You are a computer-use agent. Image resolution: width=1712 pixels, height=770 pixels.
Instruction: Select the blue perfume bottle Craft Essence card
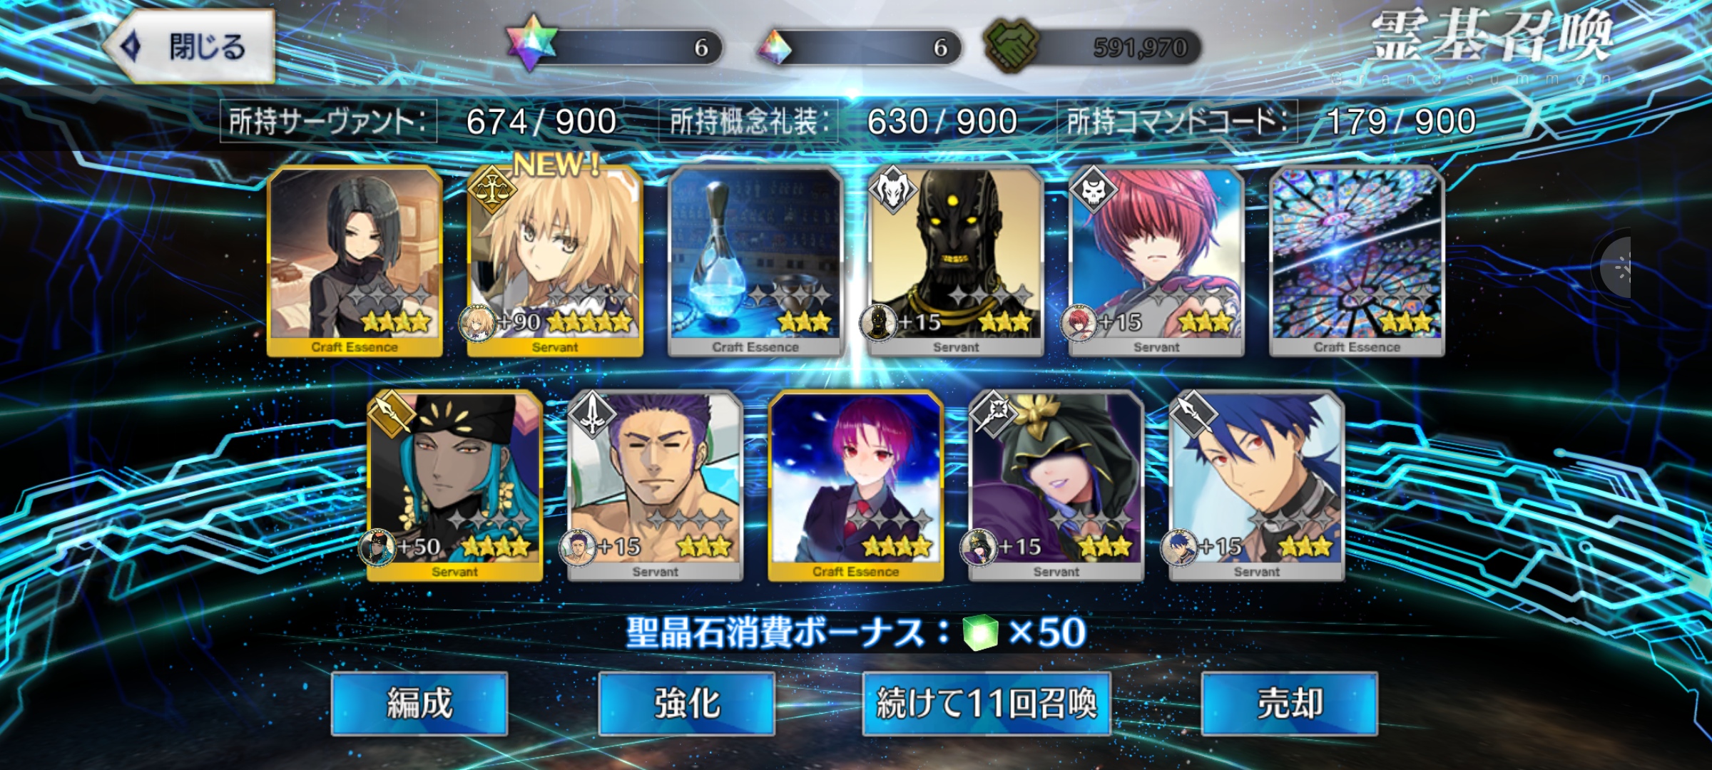coord(755,261)
